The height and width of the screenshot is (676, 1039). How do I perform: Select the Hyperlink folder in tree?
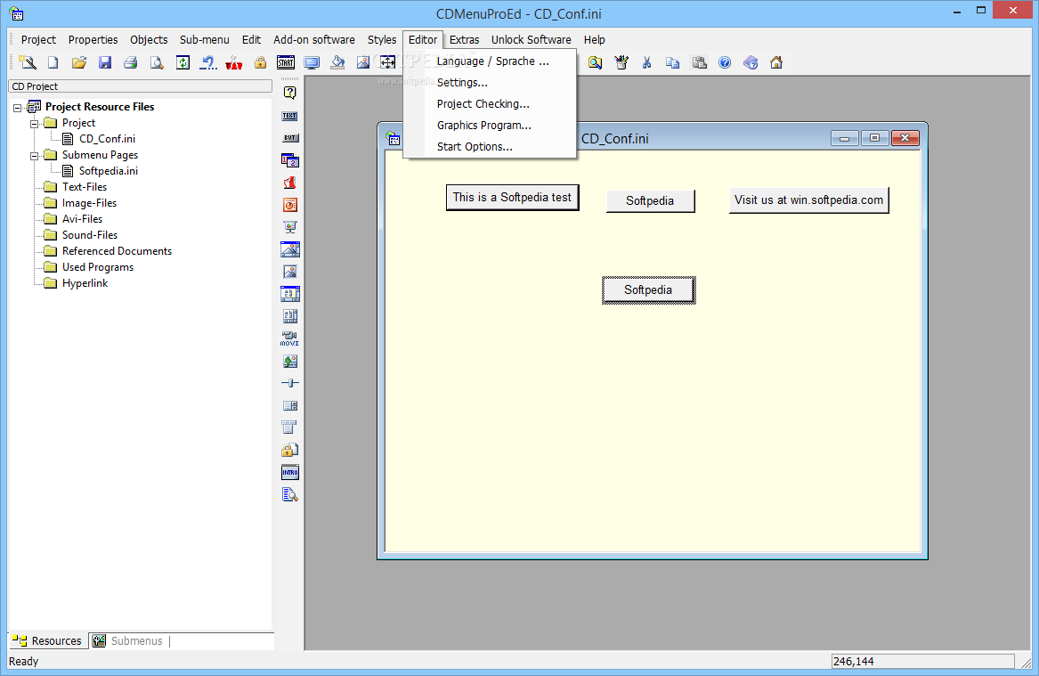(x=85, y=283)
